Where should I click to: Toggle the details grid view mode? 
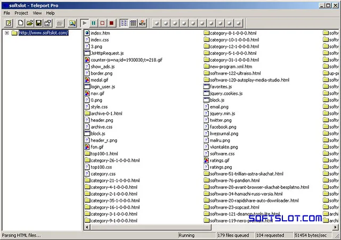133,23
